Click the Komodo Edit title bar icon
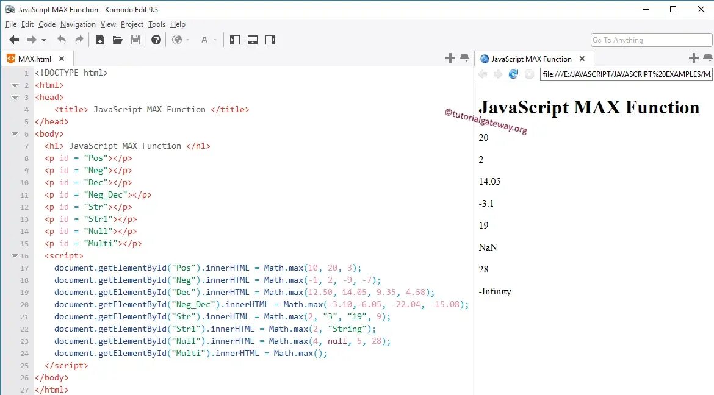 10,9
